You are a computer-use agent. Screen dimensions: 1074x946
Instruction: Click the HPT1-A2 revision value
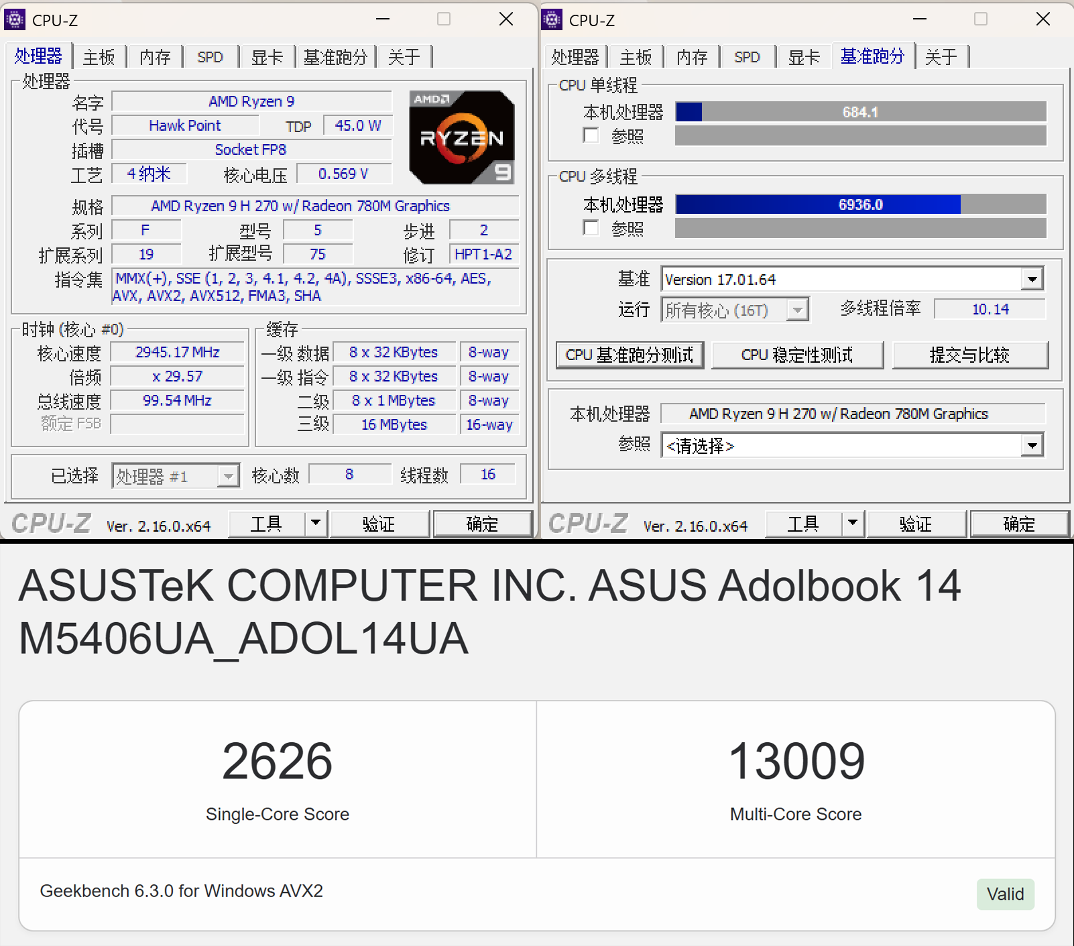click(x=483, y=254)
